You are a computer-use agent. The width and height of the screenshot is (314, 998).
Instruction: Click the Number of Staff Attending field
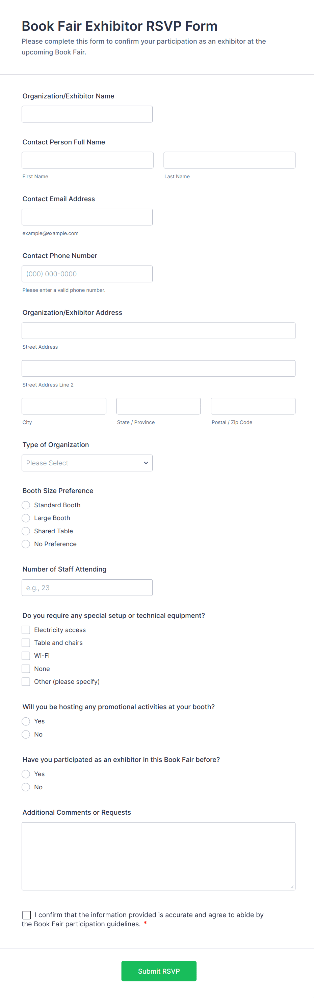(x=87, y=588)
